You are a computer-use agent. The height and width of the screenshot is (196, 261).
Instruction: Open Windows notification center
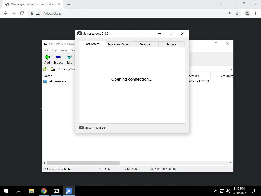click(253, 191)
